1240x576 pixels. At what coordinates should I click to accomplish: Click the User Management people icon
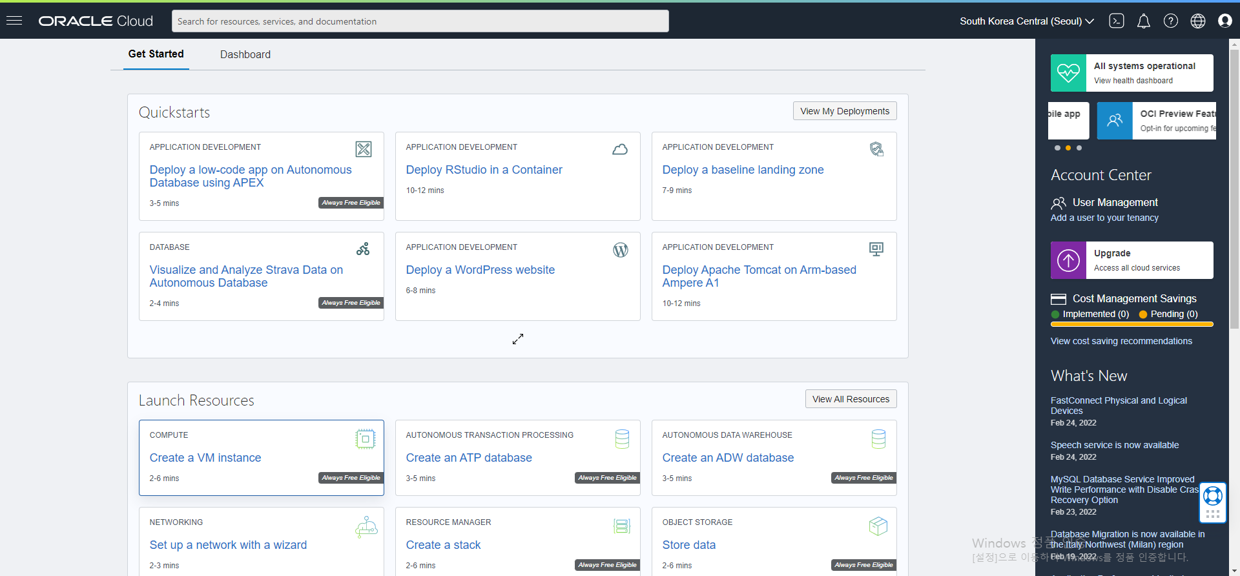1059,203
